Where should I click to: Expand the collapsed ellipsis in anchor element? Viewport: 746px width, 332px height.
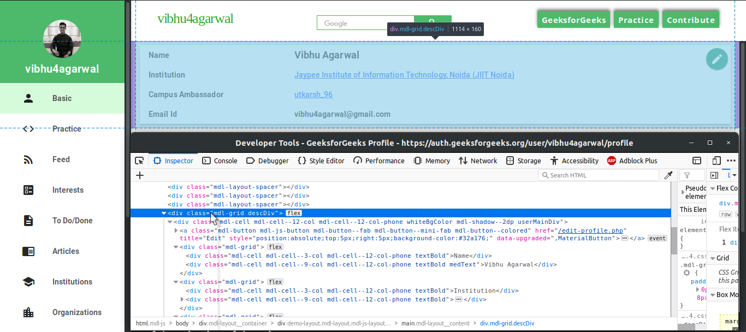point(625,238)
